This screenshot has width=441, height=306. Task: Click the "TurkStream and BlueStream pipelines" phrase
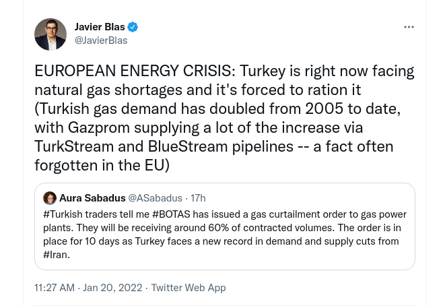pyautogui.click(x=164, y=146)
